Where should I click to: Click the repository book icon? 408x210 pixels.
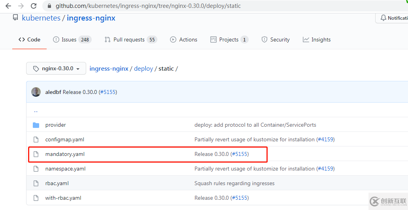15,18
